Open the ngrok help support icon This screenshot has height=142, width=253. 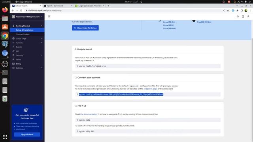click(x=238, y=17)
